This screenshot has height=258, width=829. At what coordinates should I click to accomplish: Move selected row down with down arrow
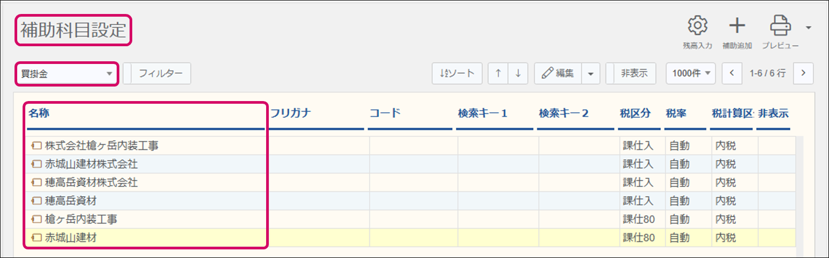518,74
